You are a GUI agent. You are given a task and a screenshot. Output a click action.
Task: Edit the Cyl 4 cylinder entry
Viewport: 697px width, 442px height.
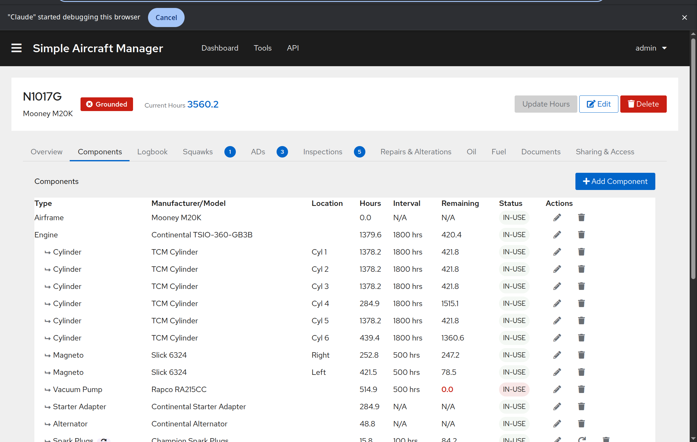[x=557, y=304]
